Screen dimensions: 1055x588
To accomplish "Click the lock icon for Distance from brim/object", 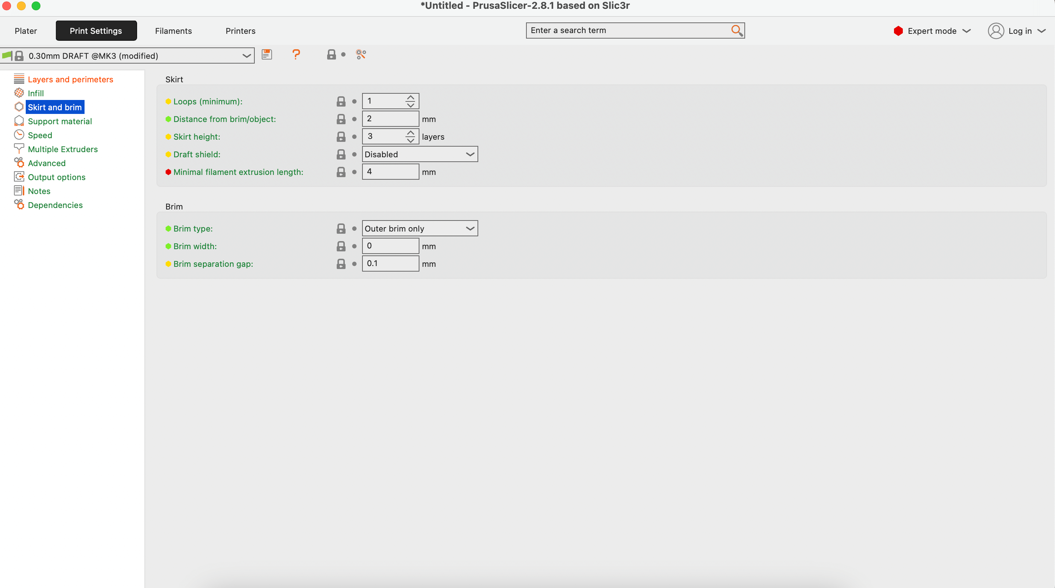I will 341,119.
